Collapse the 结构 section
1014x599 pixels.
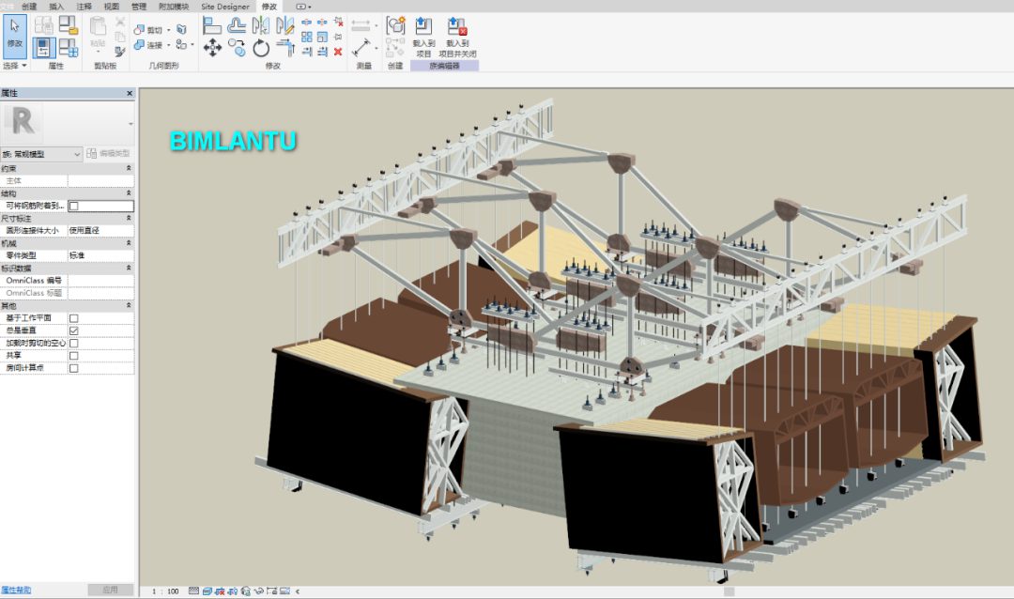click(128, 193)
